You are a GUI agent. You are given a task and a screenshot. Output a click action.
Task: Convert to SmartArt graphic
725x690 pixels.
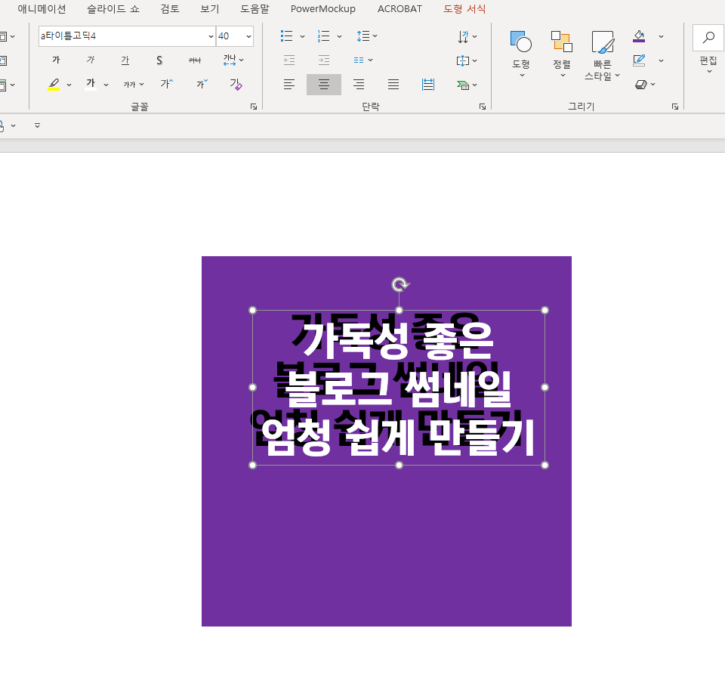467,85
